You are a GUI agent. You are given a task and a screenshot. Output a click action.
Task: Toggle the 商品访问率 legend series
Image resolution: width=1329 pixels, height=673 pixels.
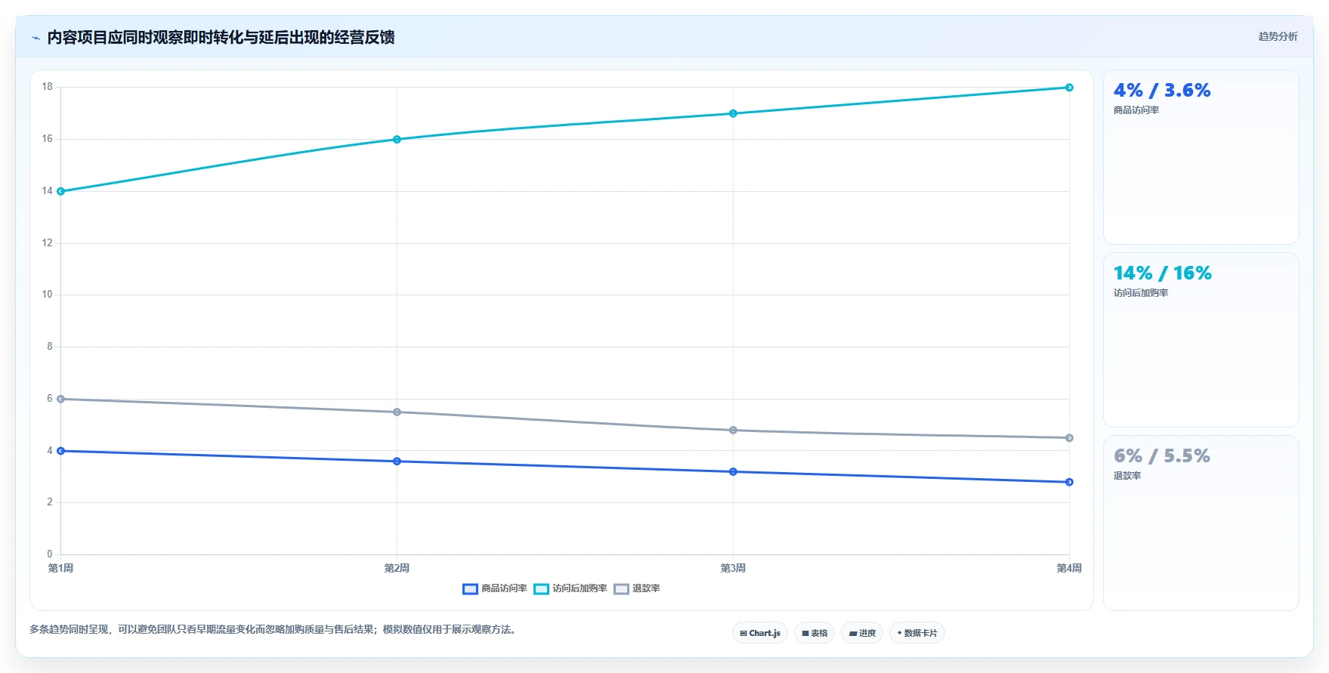click(495, 588)
